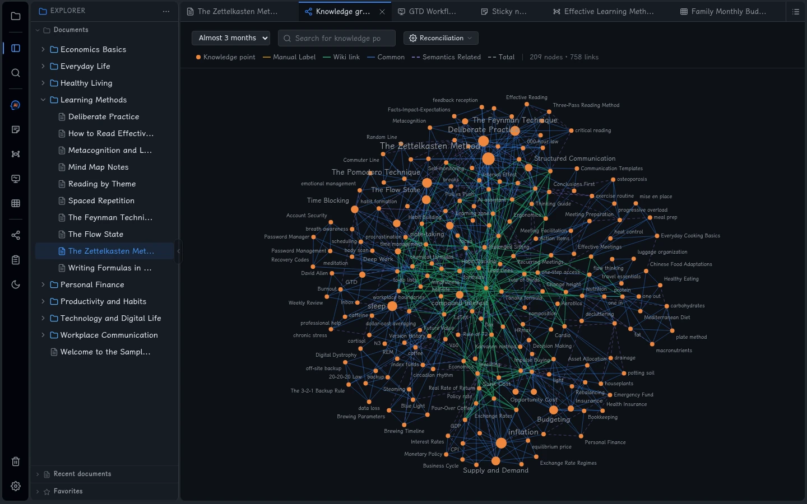
Task: Open the mind map icon in the left rail
Action: [x=16, y=154]
